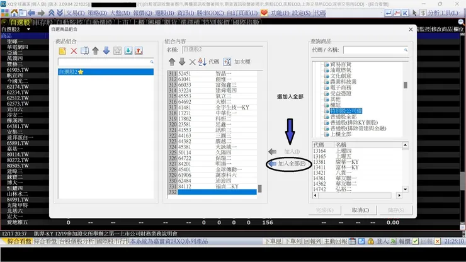Click the magnifier icon at top right
Image resolution: width=466 pixels, height=262 pixels.
tap(461, 21)
